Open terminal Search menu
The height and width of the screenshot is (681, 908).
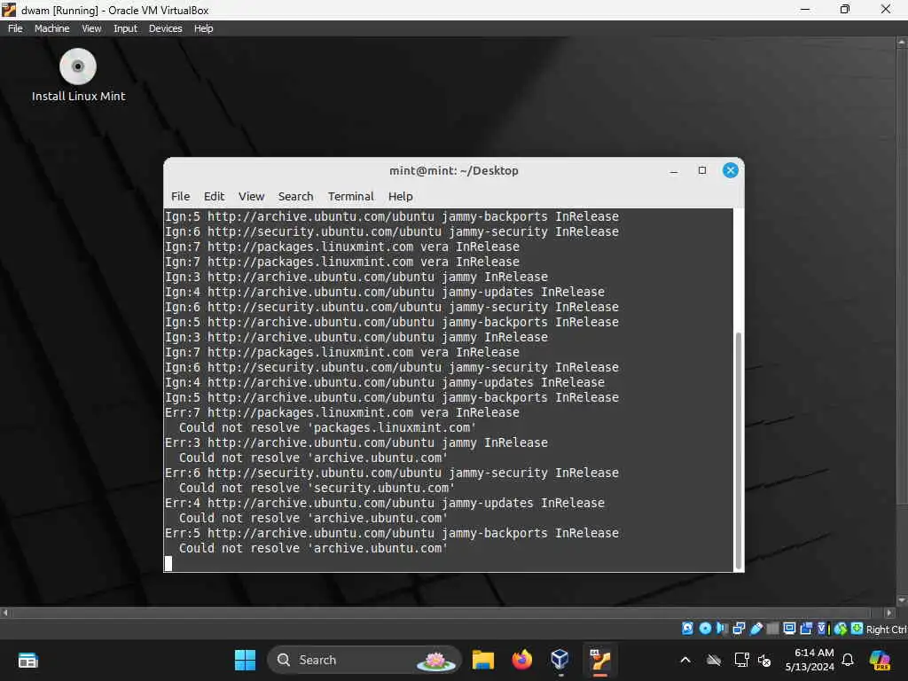295,196
